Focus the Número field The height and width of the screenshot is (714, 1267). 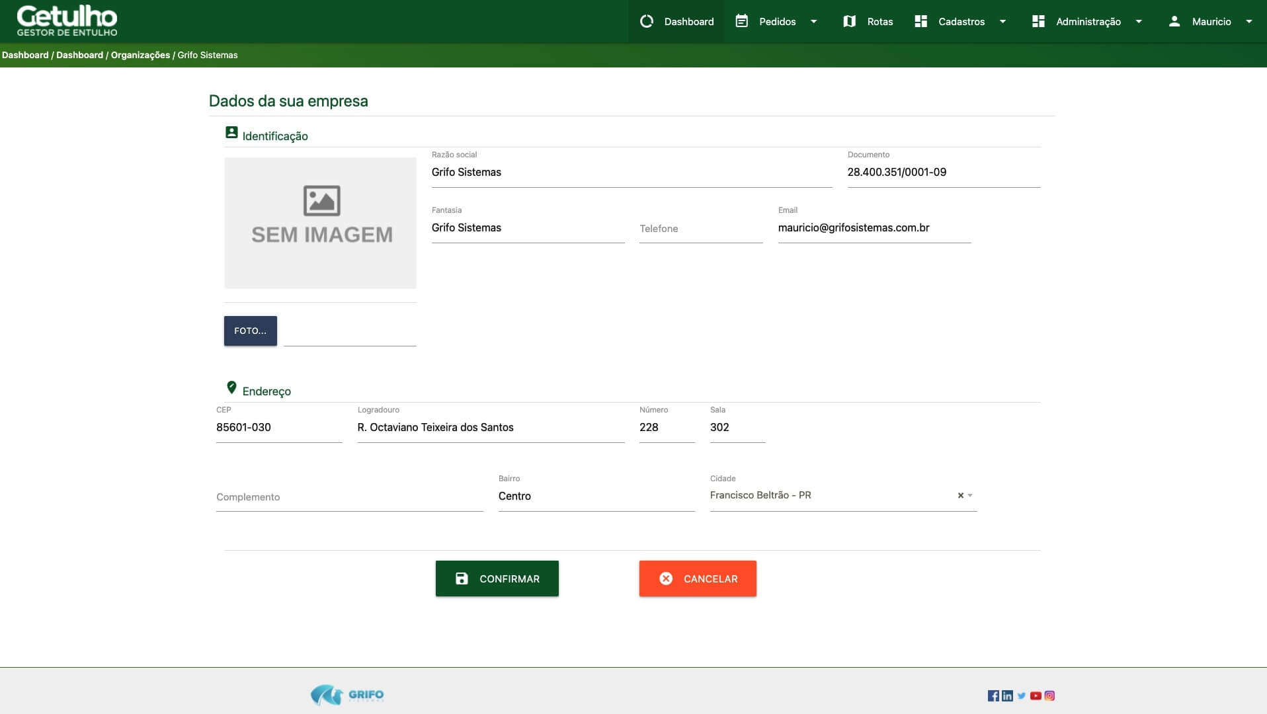click(667, 427)
